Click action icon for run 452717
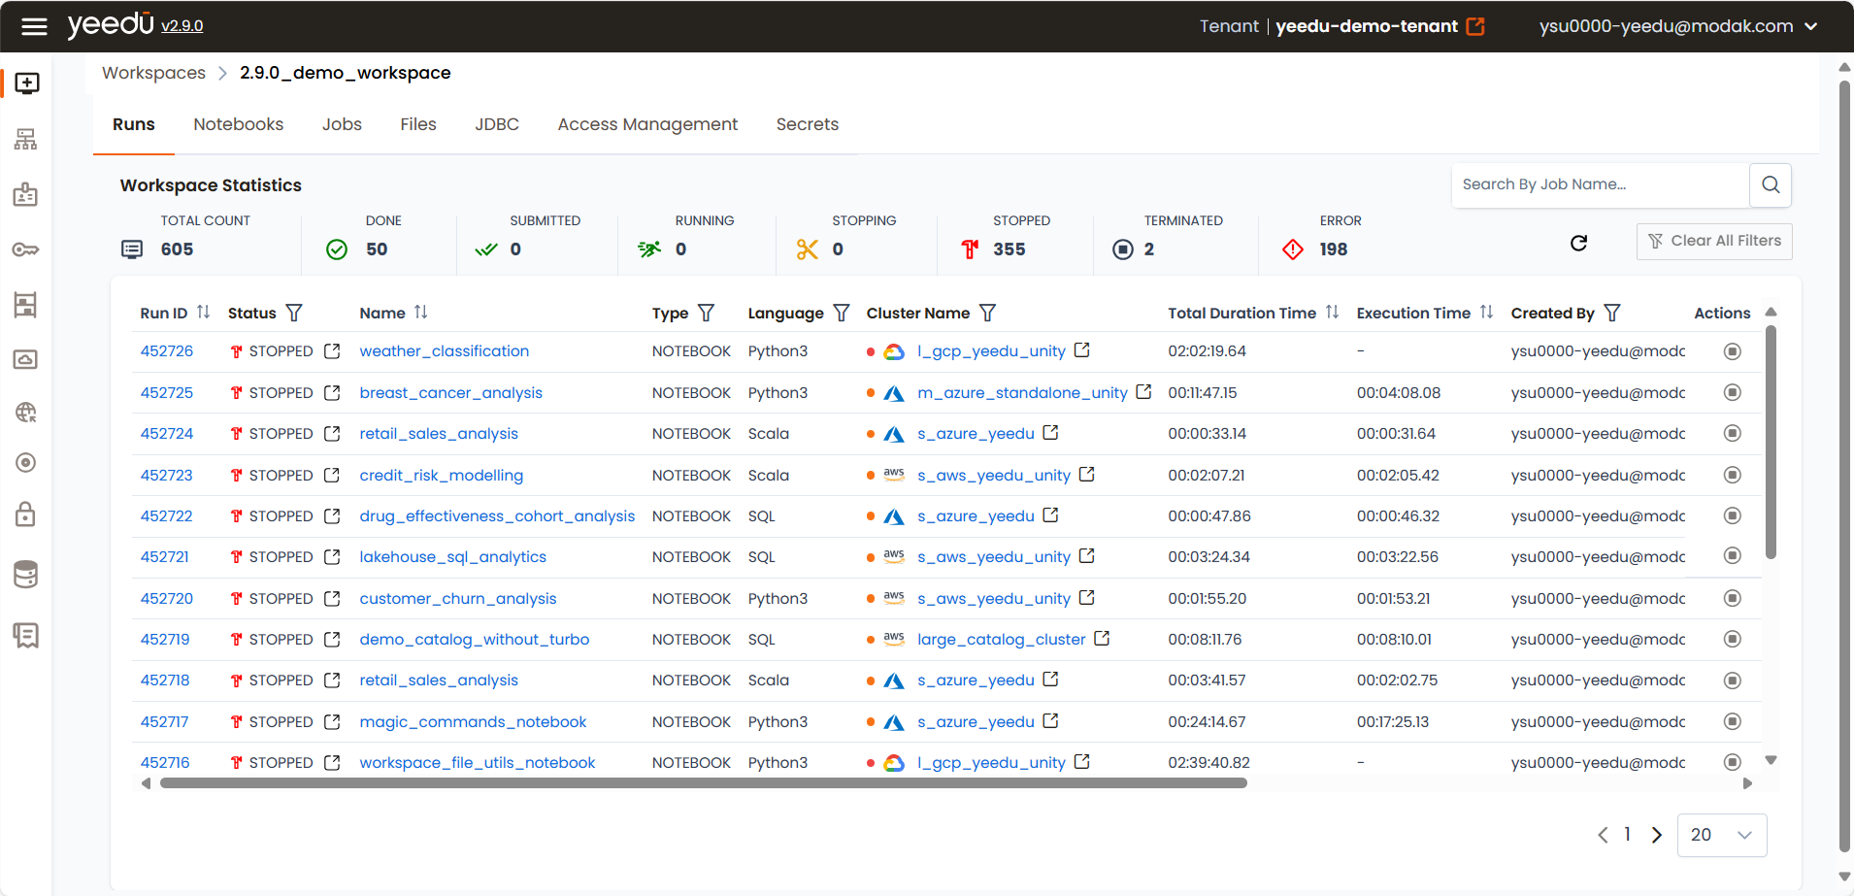The image size is (1854, 896). coord(1733,721)
